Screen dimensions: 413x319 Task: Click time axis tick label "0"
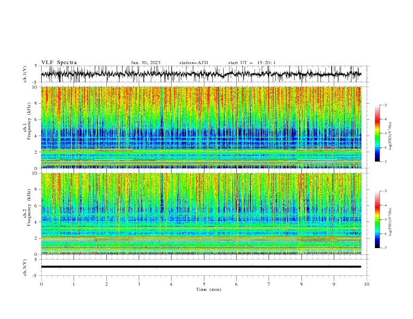[x=41, y=284]
